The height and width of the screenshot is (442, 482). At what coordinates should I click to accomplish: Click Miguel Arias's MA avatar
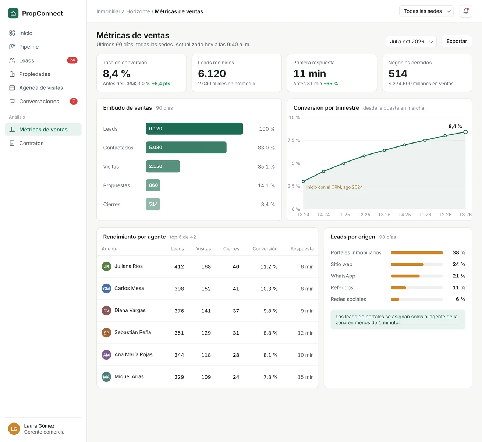point(106,377)
